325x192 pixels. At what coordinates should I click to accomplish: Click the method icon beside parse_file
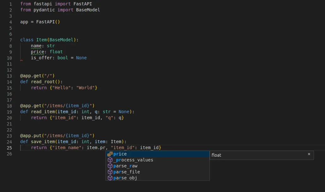point(110,172)
